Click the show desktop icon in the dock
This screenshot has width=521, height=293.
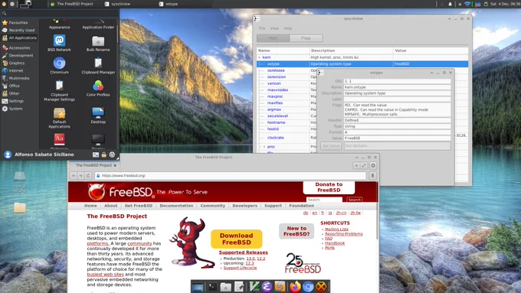point(198,287)
